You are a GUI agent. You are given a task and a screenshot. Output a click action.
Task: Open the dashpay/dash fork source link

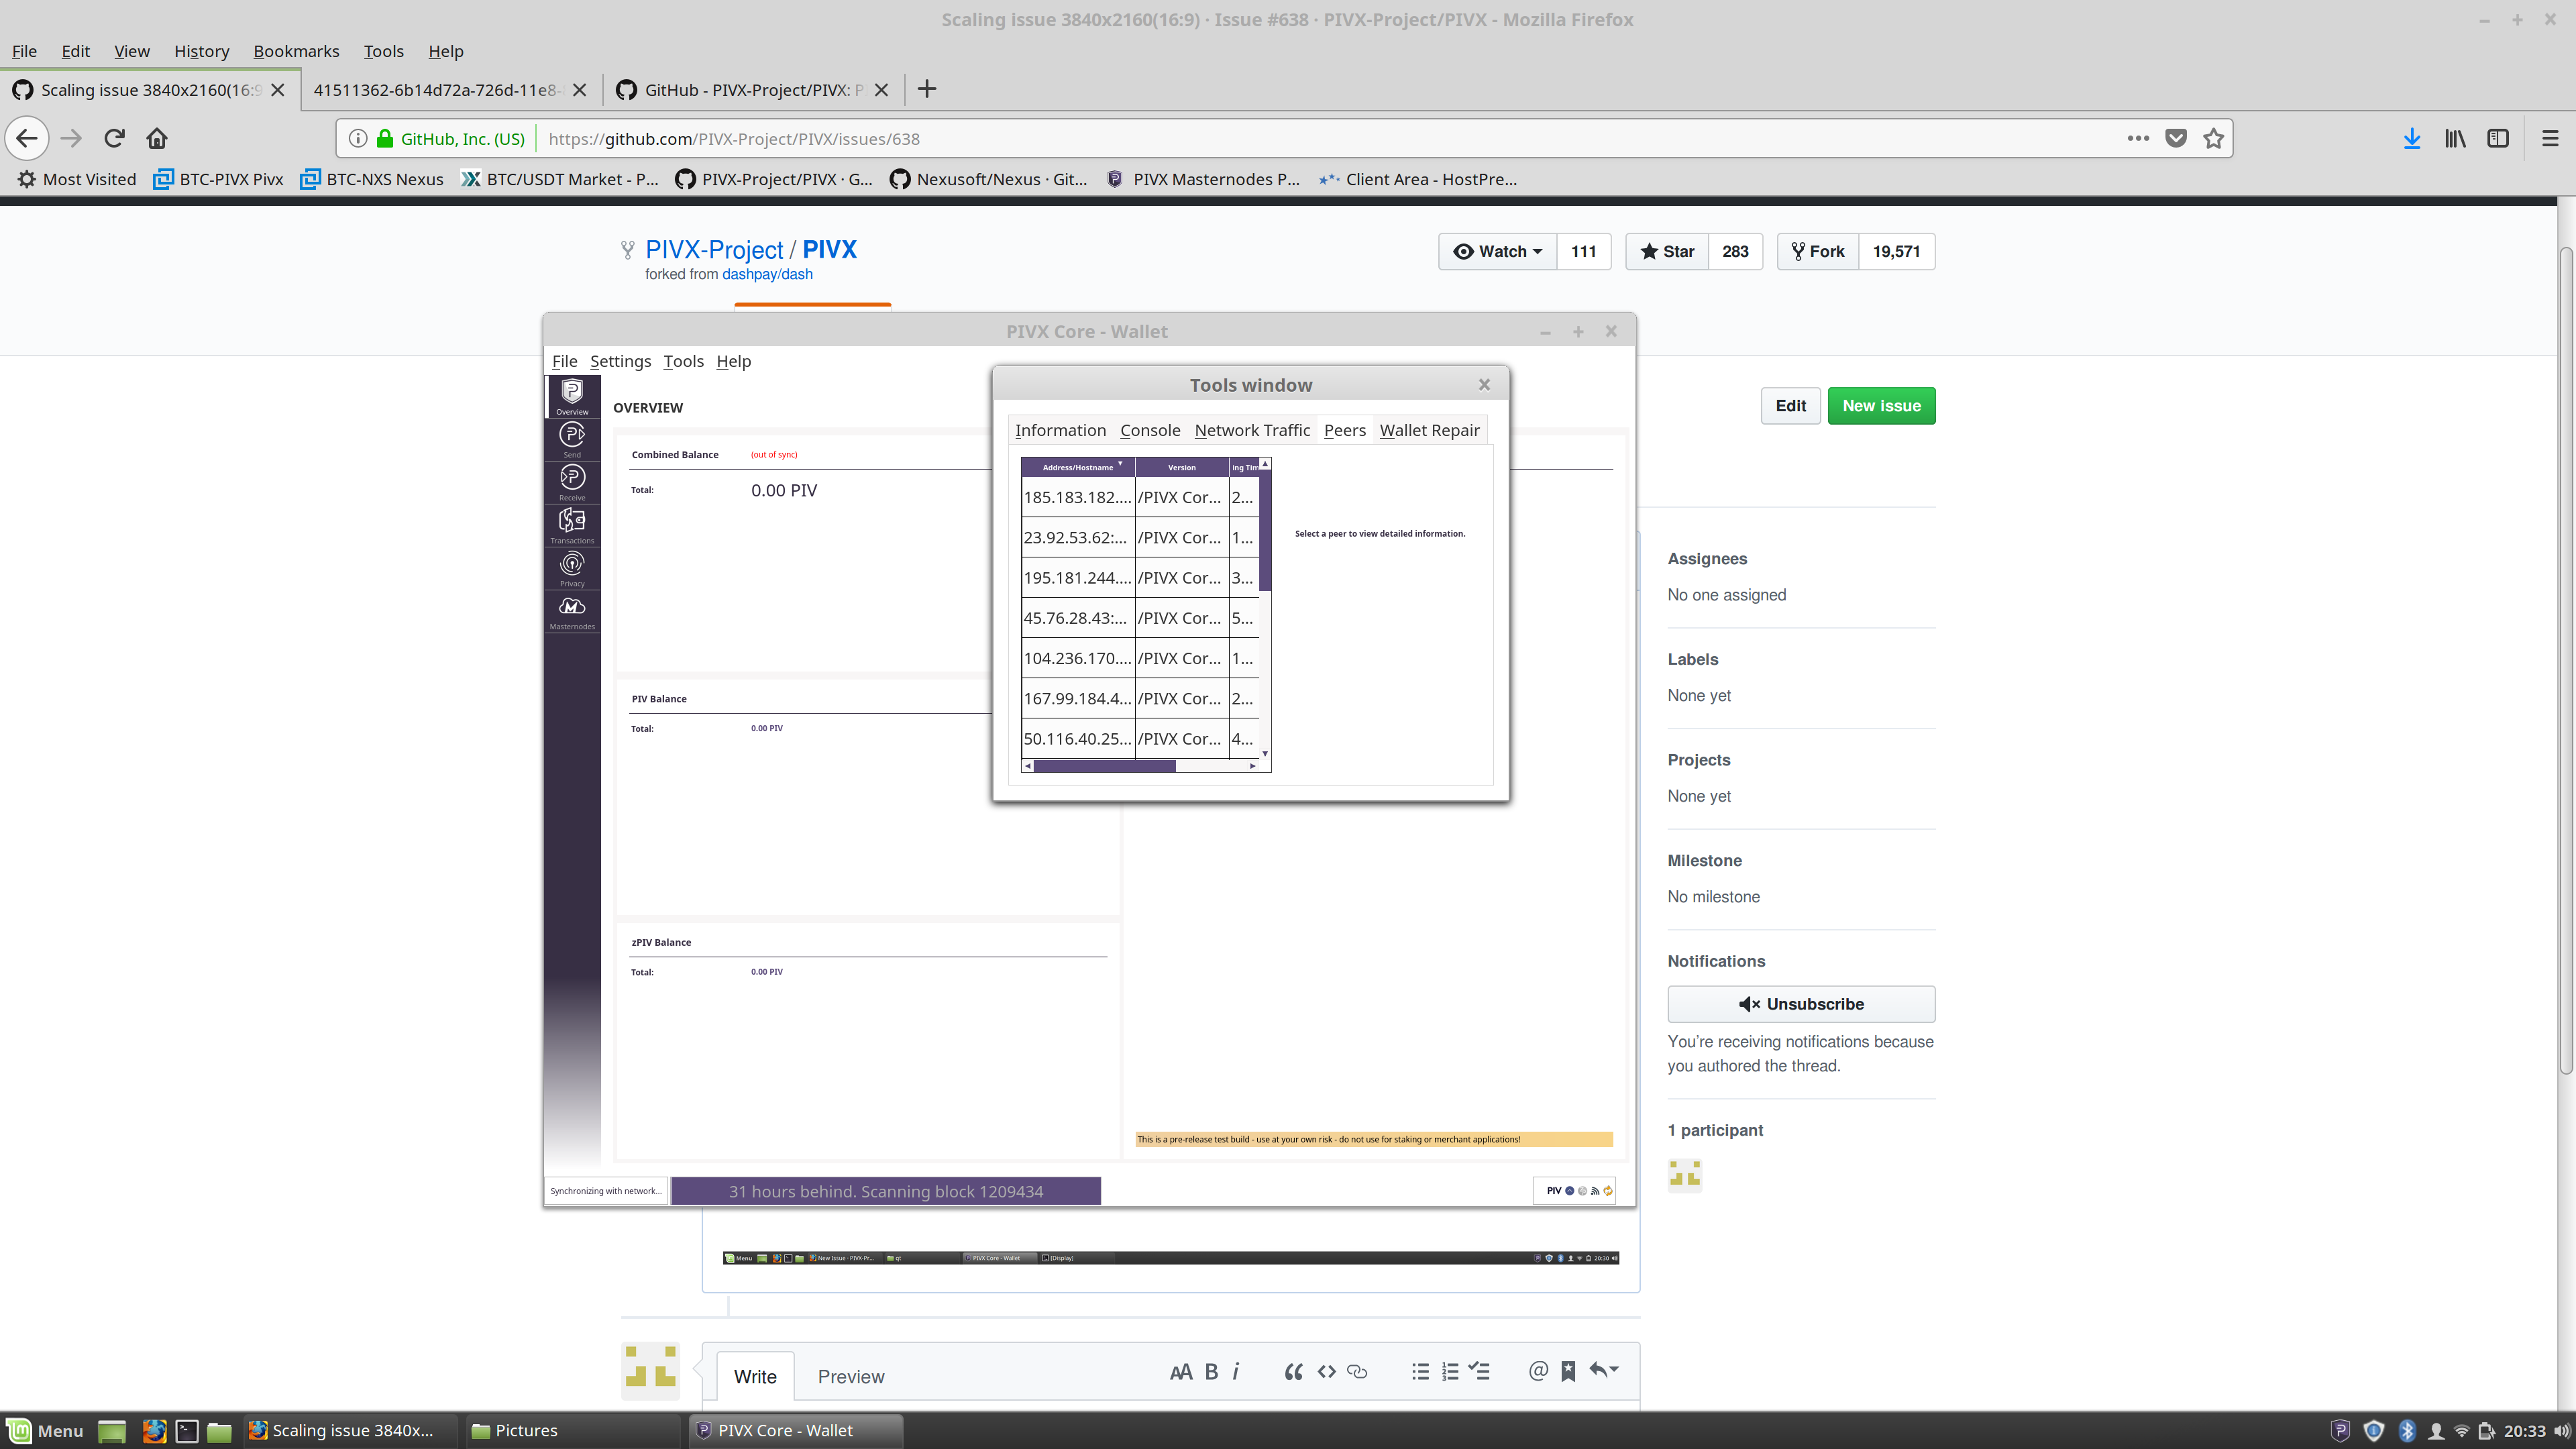(x=767, y=274)
